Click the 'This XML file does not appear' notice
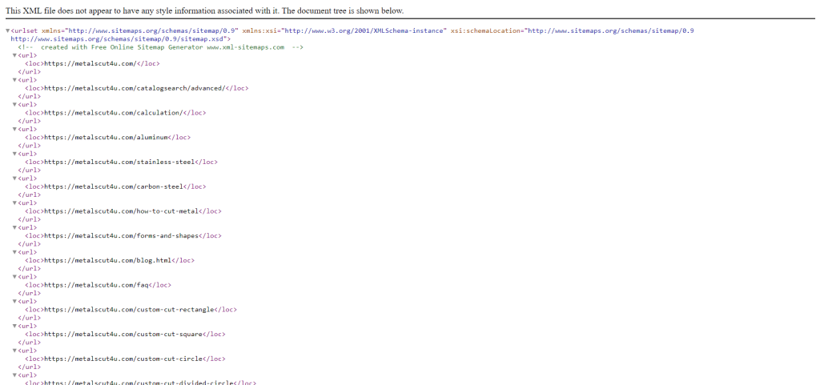 point(205,10)
